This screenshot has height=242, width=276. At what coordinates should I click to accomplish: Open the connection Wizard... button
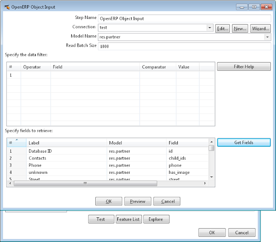260,28
